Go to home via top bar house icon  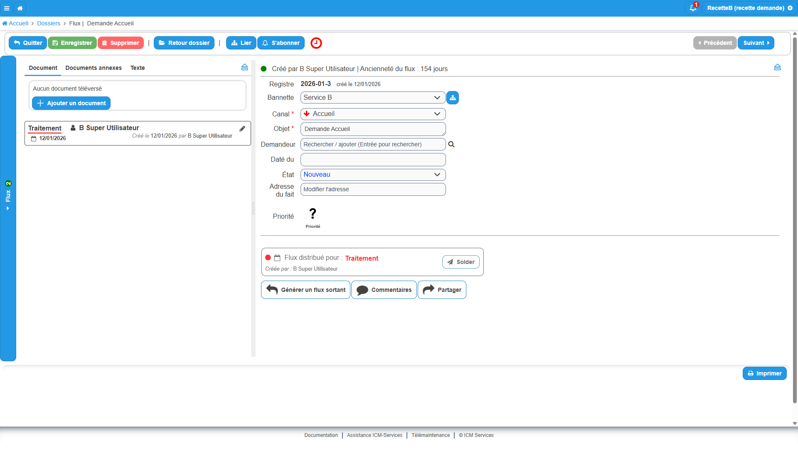[20, 8]
